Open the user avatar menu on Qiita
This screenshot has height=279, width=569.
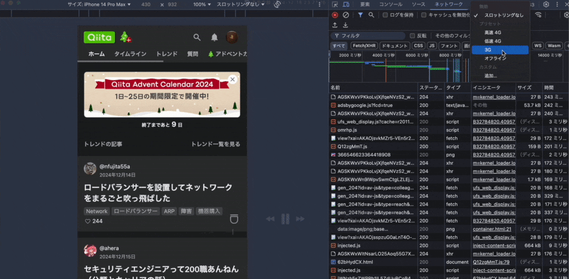click(232, 37)
